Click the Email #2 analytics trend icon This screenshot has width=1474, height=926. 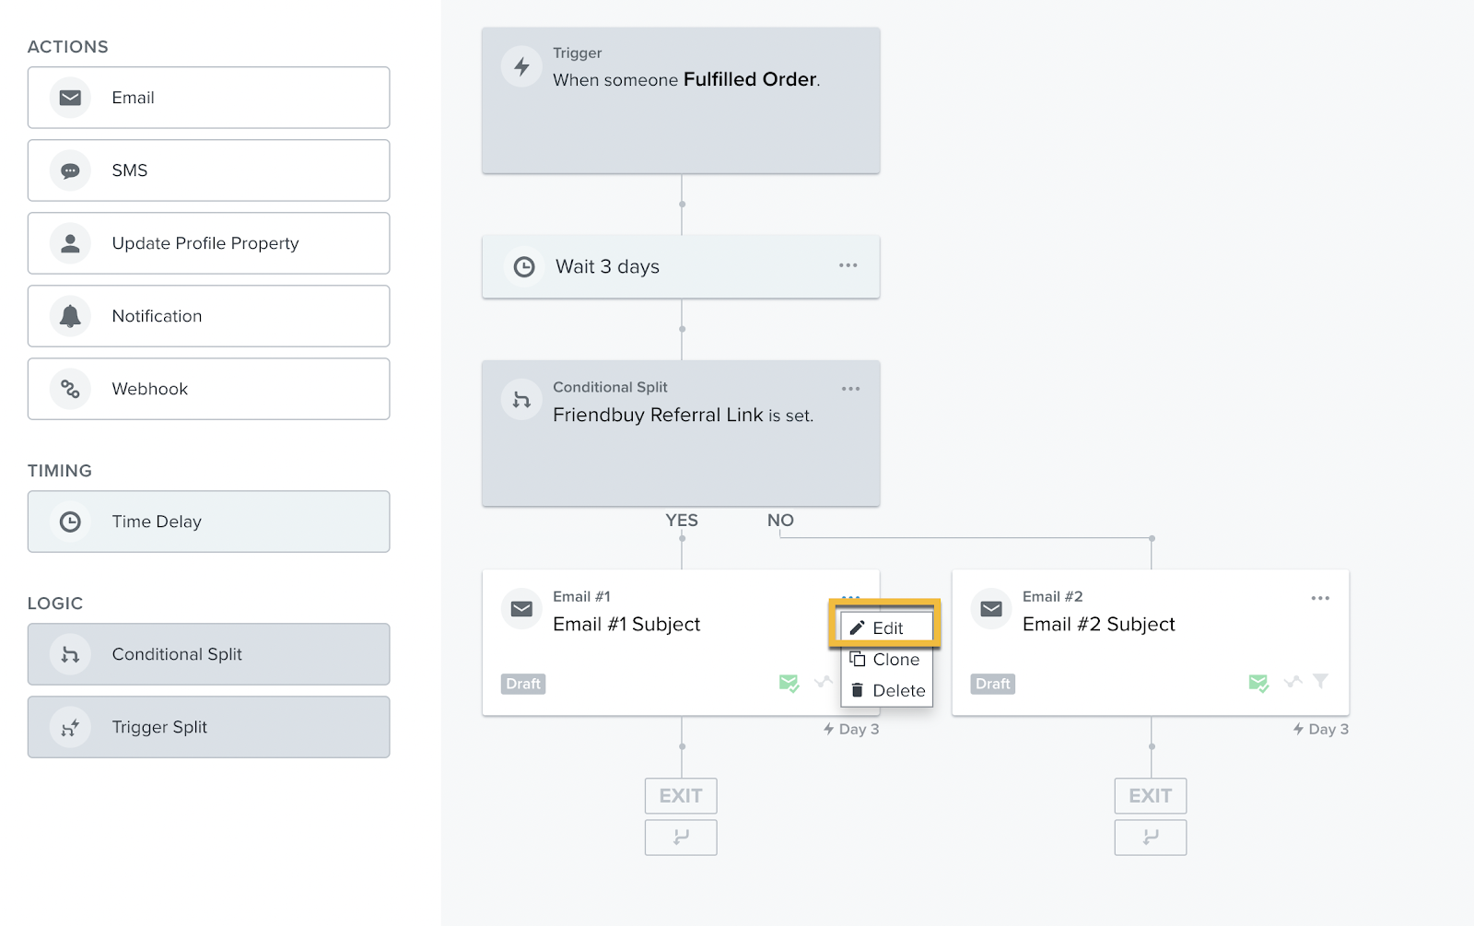[x=1293, y=682]
